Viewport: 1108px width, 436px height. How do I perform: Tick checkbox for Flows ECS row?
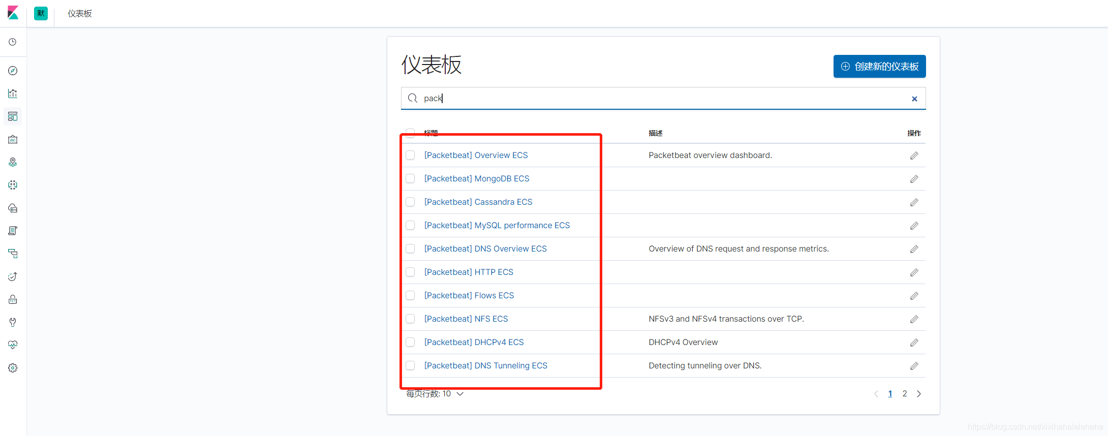[x=410, y=295]
